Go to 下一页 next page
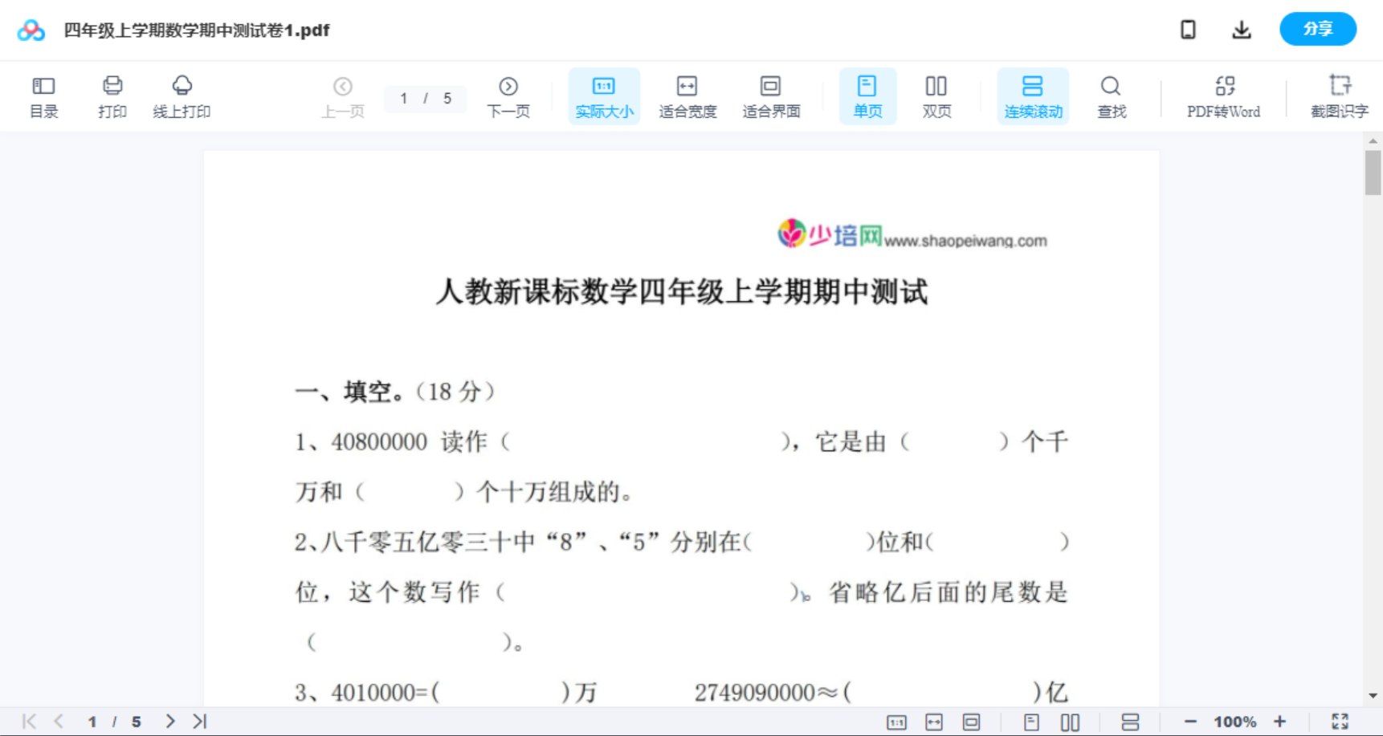This screenshot has width=1383, height=736. [508, 96]
